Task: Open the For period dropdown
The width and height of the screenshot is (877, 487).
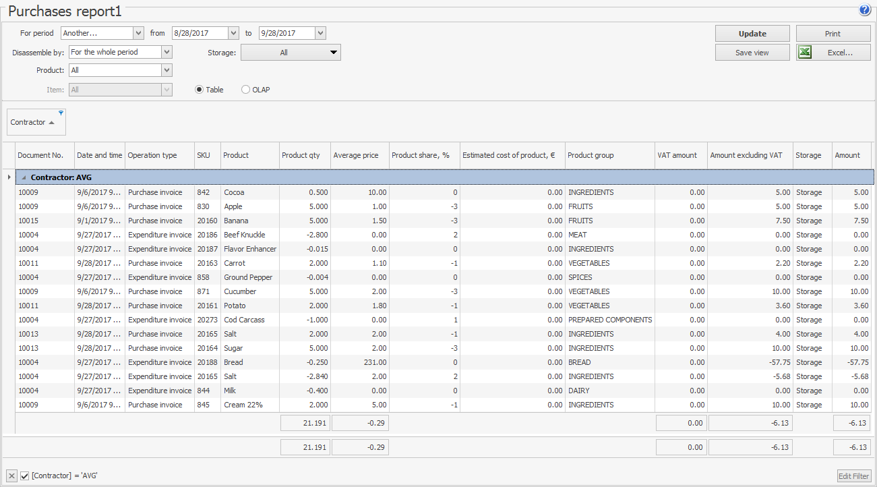Action: point(138,33)
